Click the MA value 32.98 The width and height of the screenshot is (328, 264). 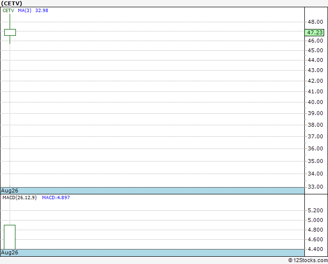click(41, 11)
